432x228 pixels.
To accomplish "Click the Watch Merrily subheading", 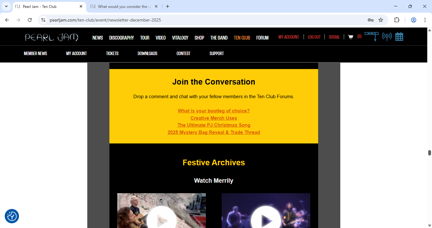I will [214, 180].
